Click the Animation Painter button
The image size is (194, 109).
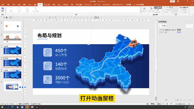pyautogui.click(x=157, y=12)
